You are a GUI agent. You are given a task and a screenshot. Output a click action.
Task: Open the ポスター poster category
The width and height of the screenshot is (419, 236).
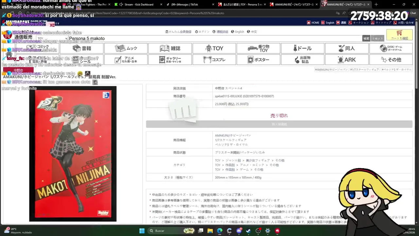point(258,60)
